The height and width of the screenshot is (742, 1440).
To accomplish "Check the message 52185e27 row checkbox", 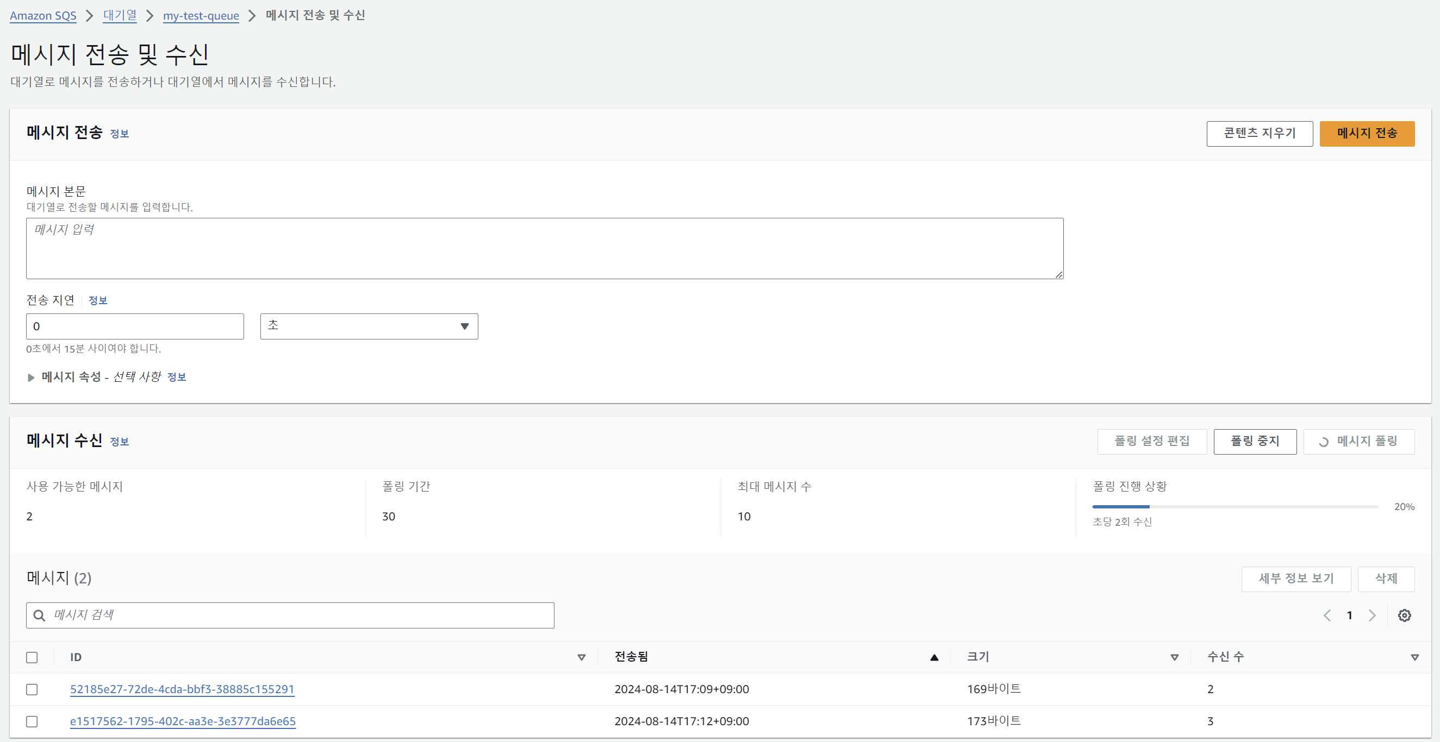I will pos(32,689).
